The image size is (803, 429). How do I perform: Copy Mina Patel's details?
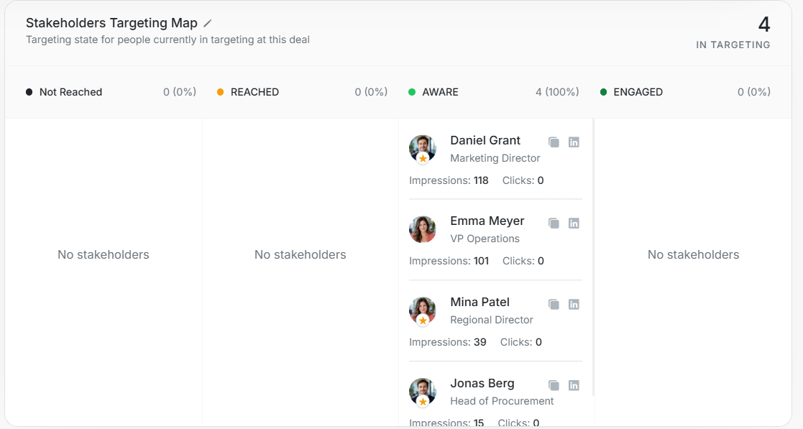(554, 305)
